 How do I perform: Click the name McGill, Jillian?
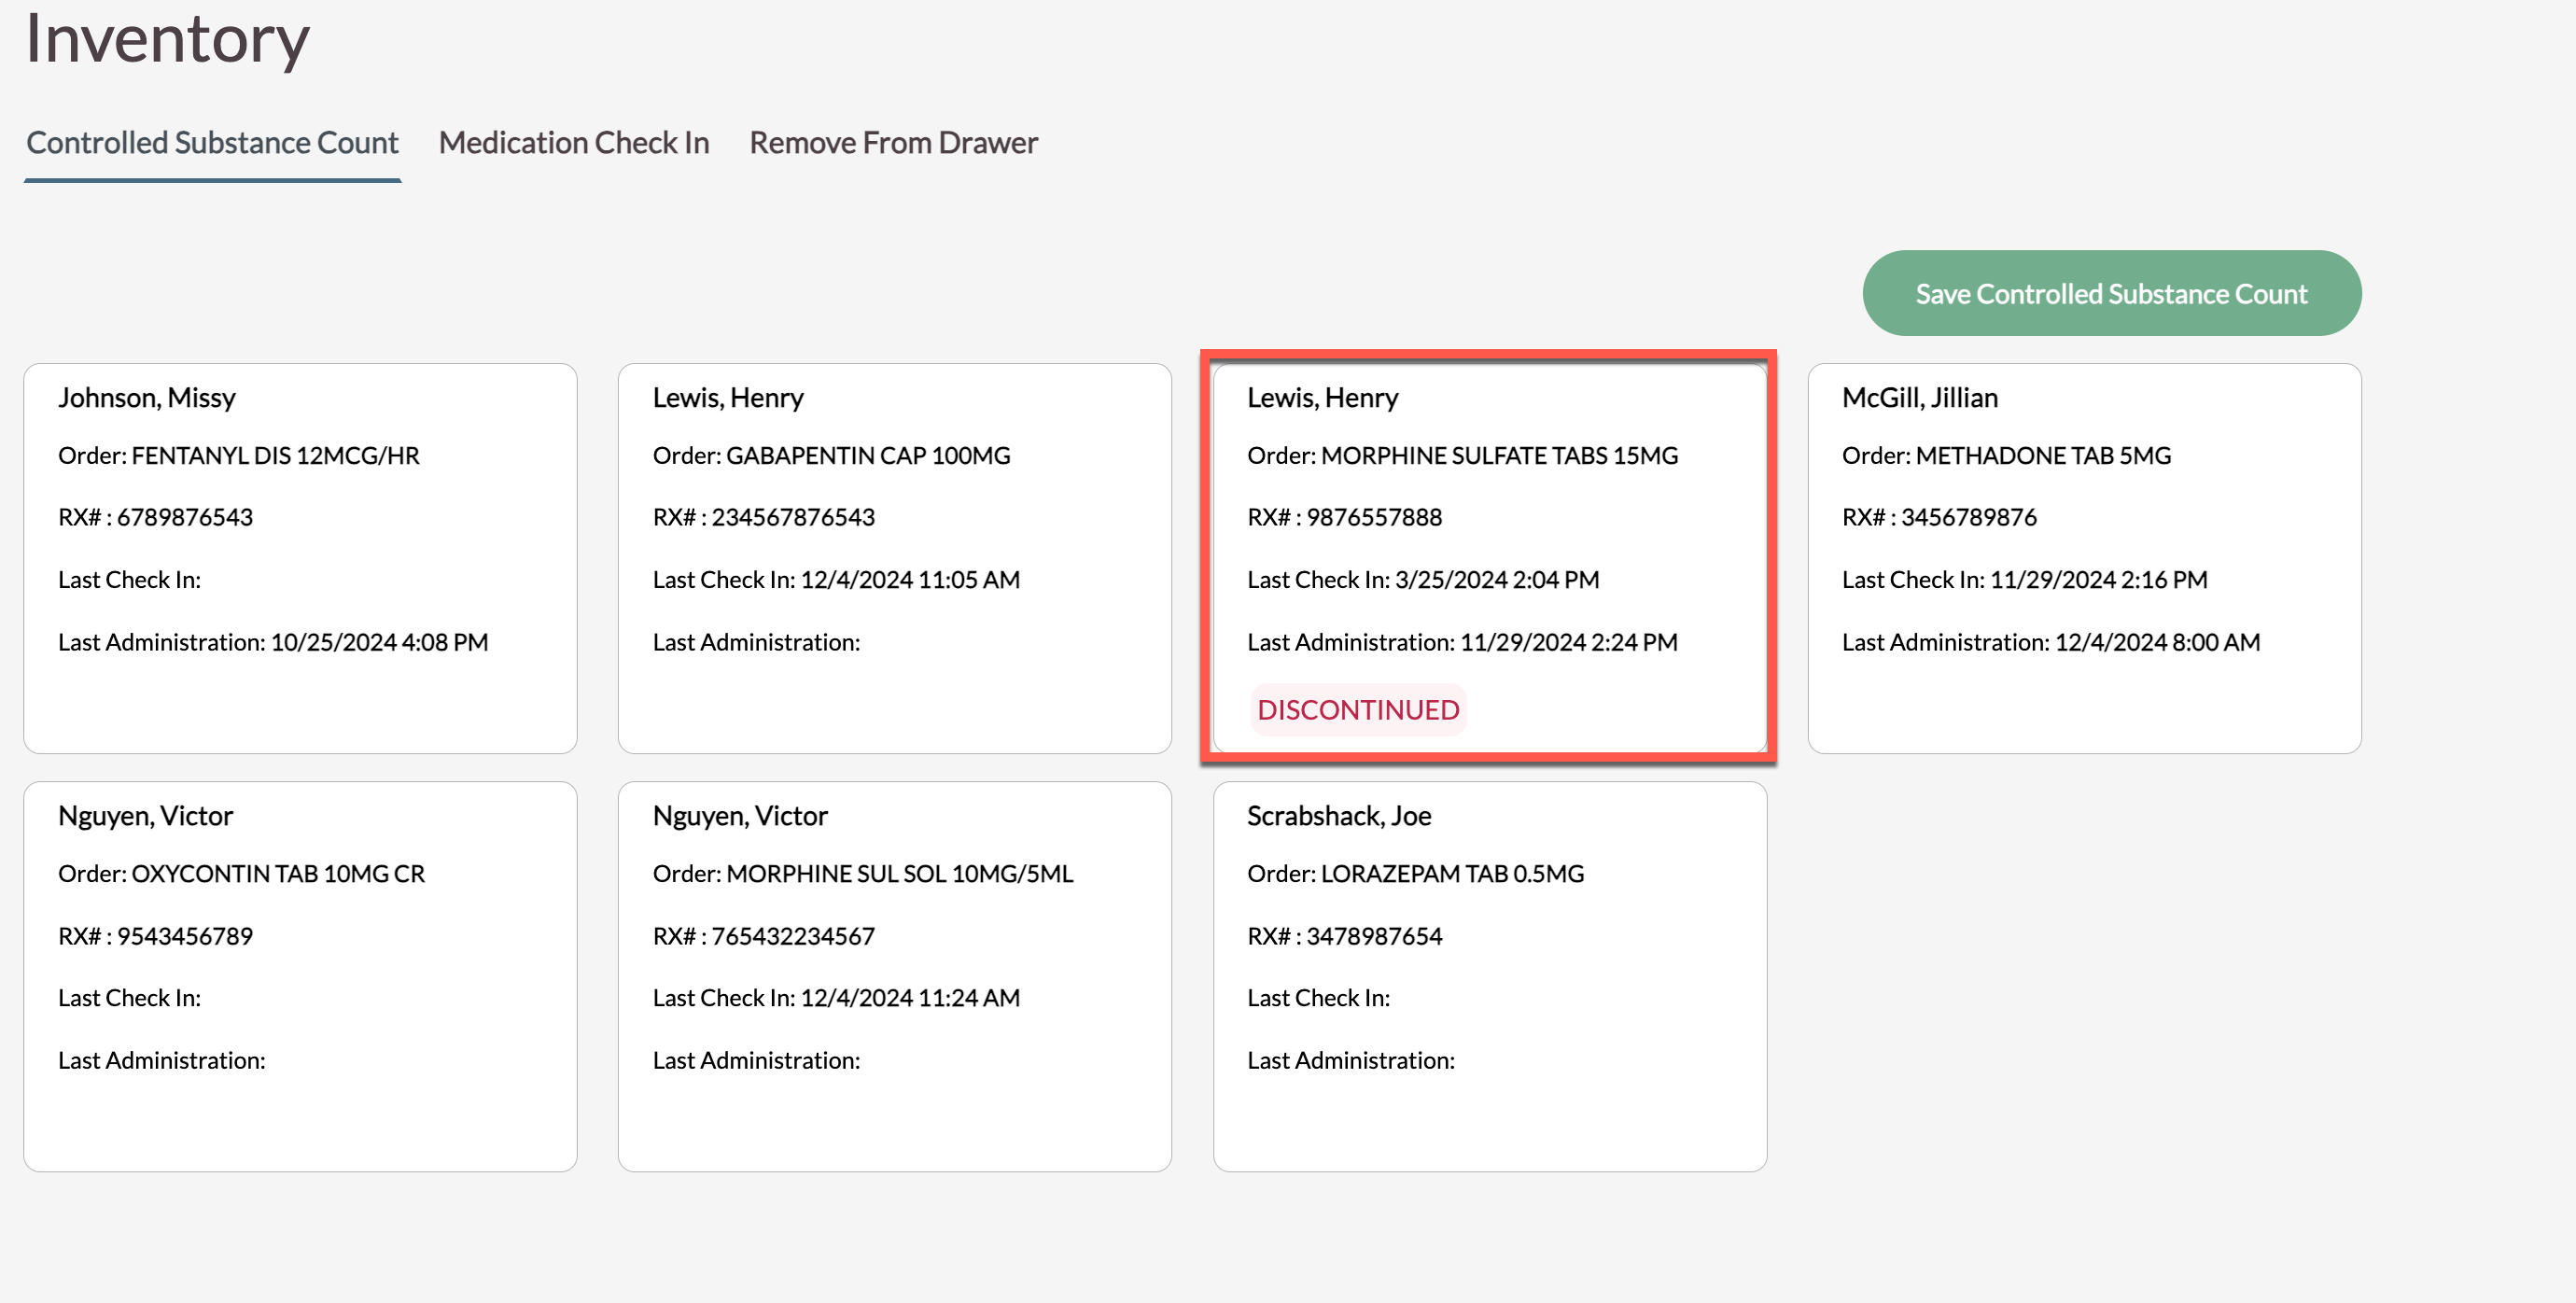pyautogui.click(x=1919, y=398)
